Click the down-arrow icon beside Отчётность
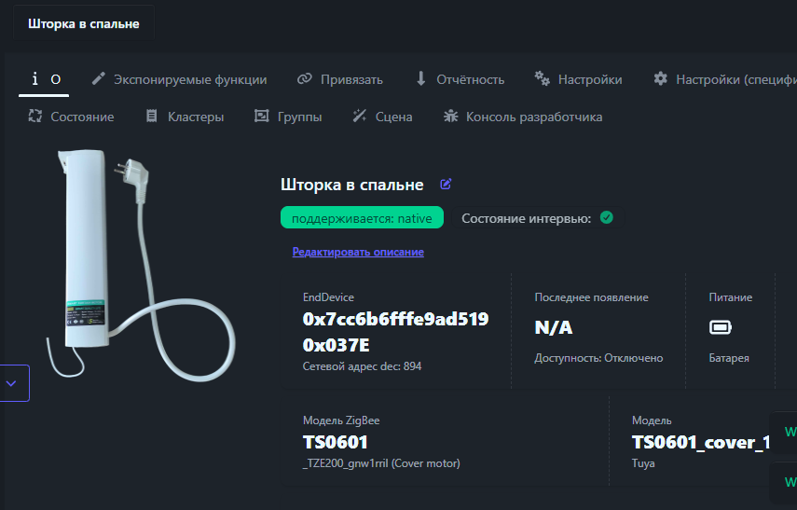 tap(420, 79)
